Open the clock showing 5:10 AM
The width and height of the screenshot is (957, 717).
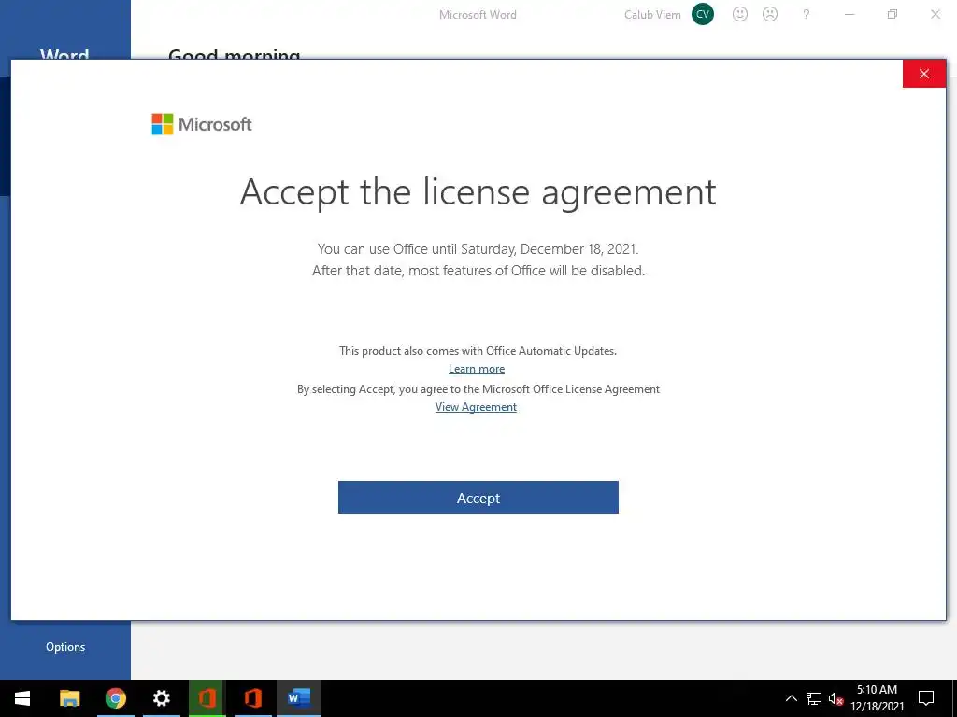[x=877, y=698]
